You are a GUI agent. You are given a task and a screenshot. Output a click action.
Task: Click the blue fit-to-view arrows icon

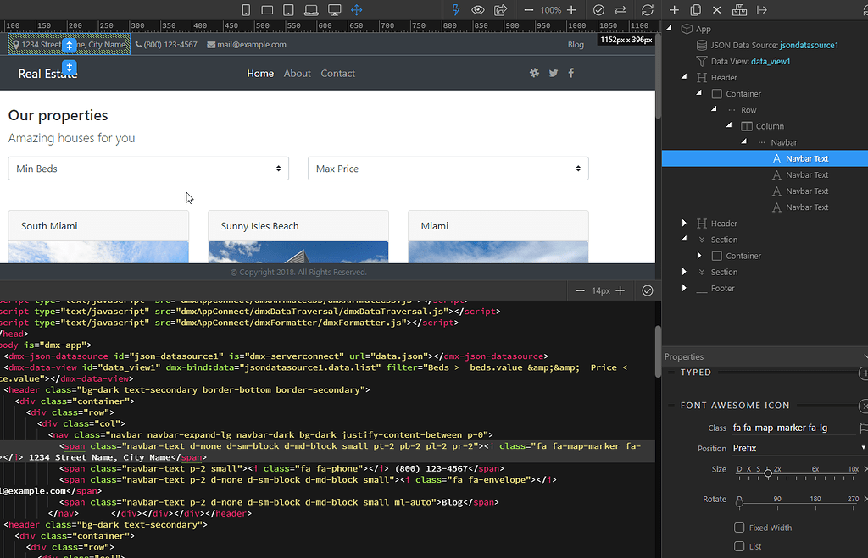357,10
